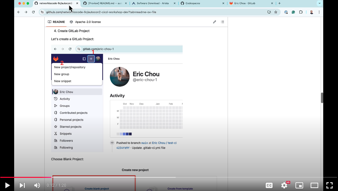This screenshot has width=338, height=191.
Task: Click Eric Chou's cat avatar
Action: [x=120, y=77]
